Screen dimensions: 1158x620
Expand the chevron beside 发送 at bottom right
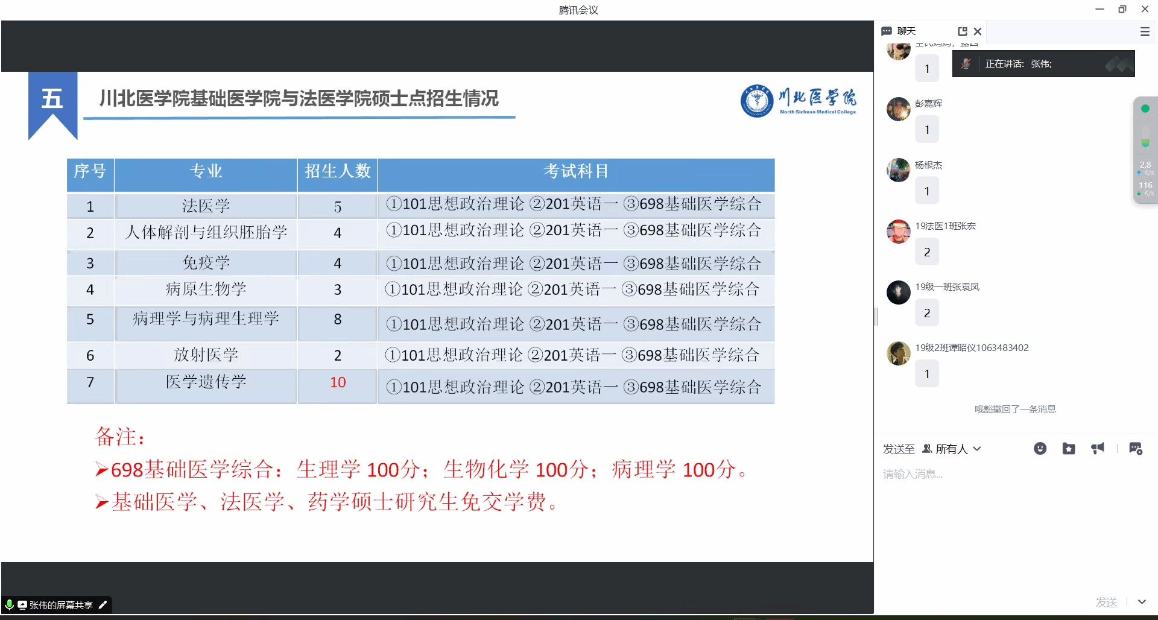(1142, 601)
